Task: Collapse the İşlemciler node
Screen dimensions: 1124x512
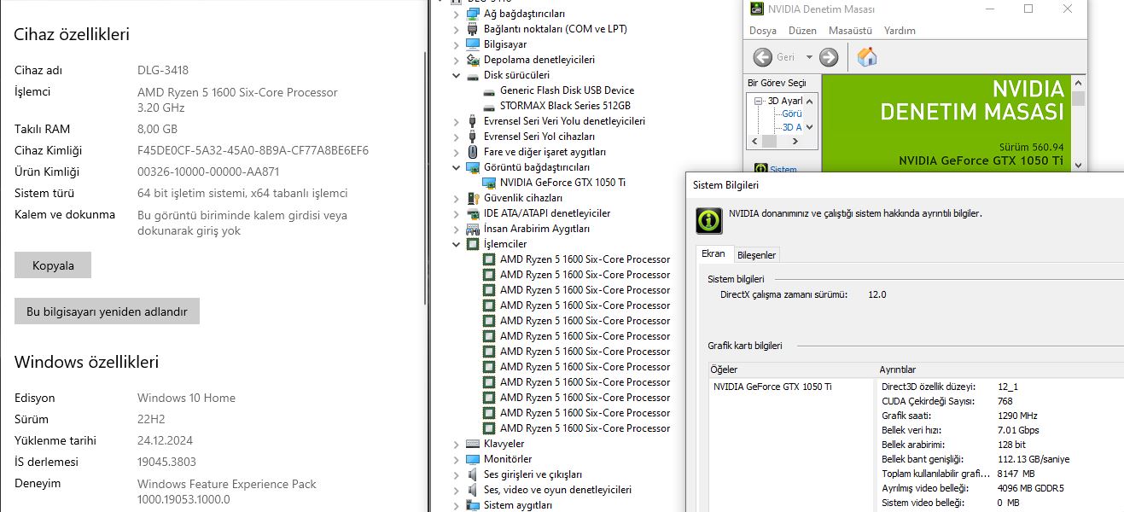Action: click(457, 244)
